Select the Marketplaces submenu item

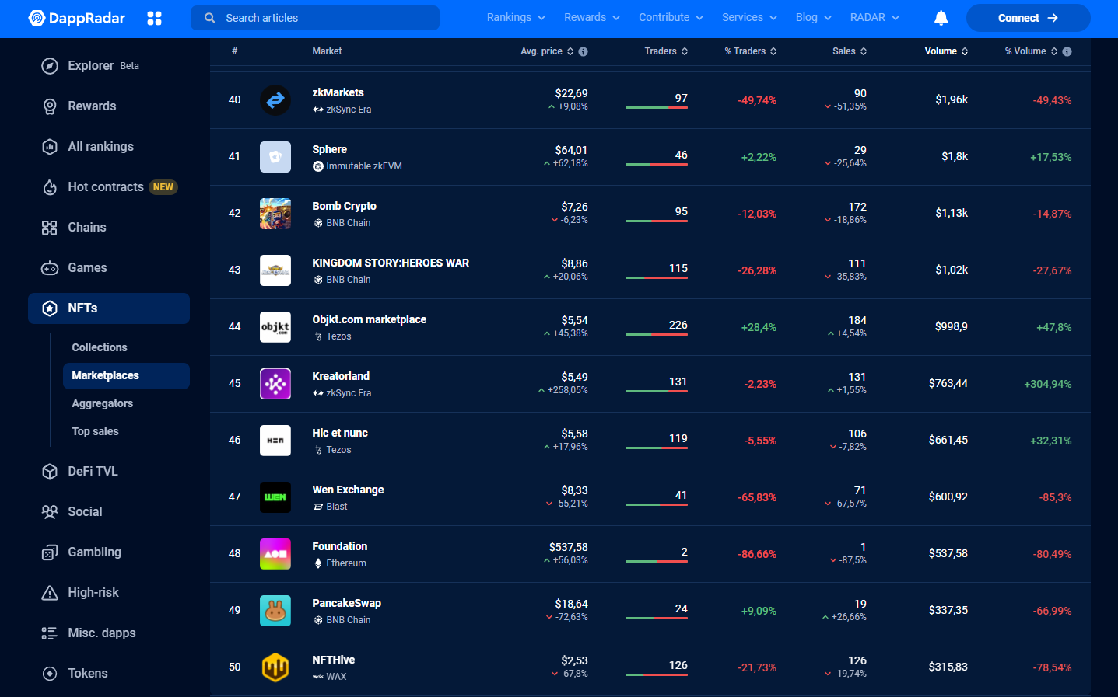(126, 375)
